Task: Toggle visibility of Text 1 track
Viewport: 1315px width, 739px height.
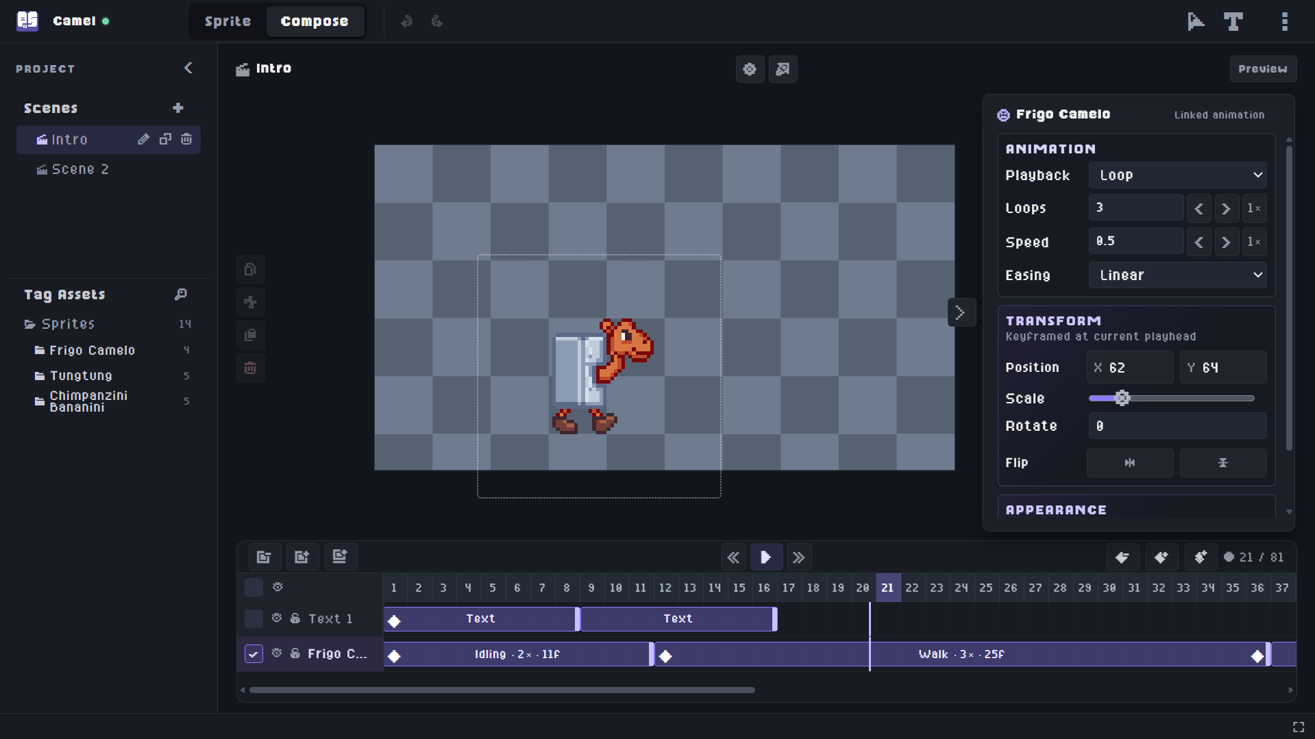Action: pyautogui.click(x=277, y=618)
